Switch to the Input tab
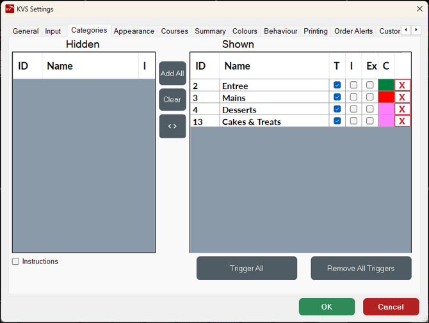429x323 pixels. [x=53, y=31]
